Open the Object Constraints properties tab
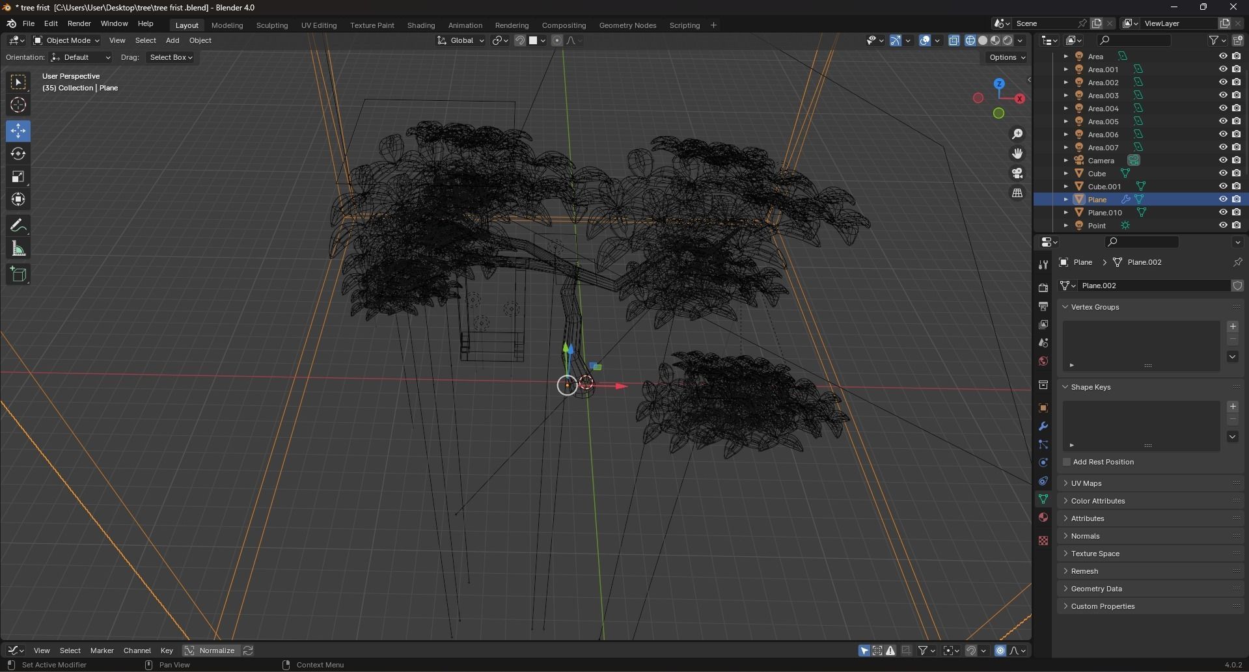The width and height of the screenshot is (1249, 672). (x=1043, y=481)
